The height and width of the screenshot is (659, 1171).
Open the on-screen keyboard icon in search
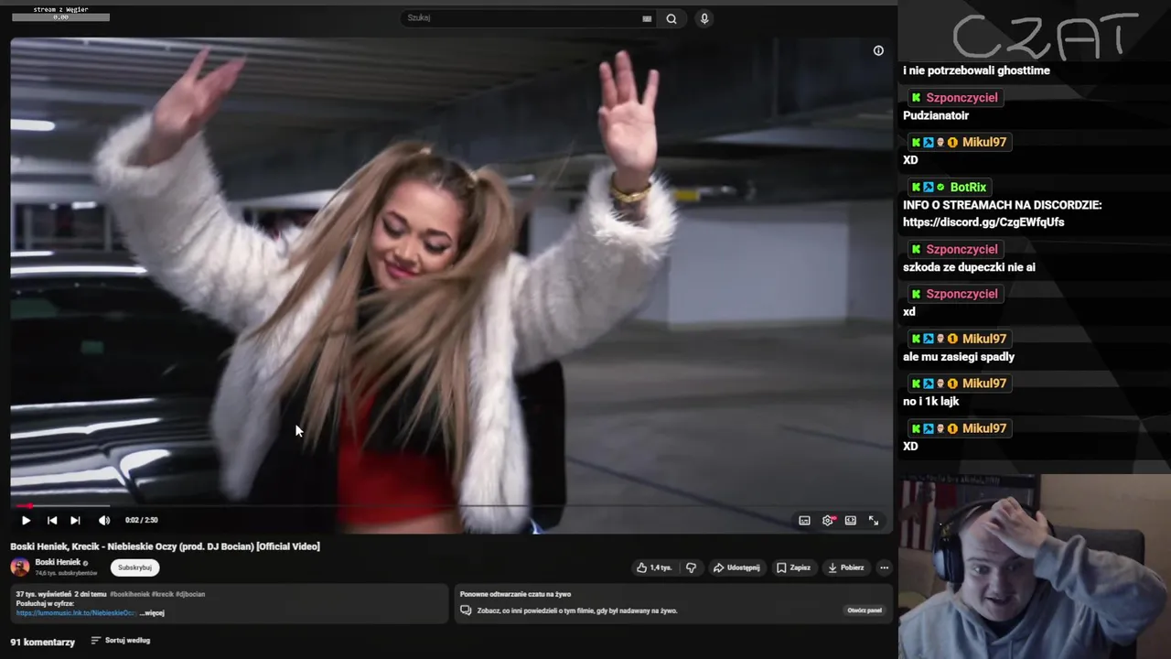click(x=647, y=18)
